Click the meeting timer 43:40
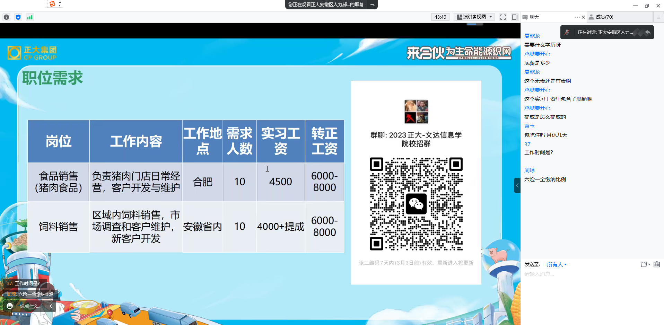This screenshot has height=325, width=664. 440,17
